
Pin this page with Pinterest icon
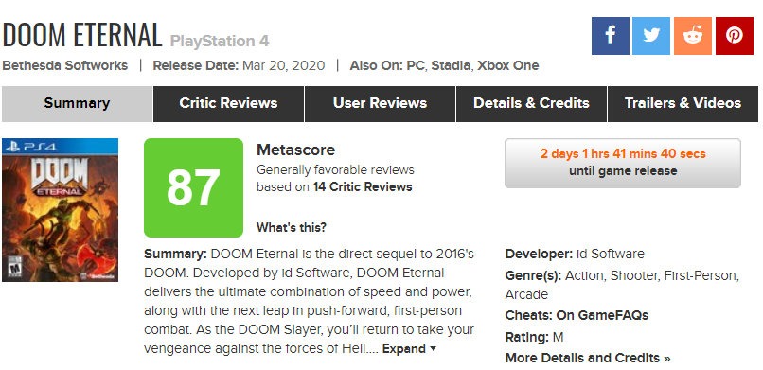(x=735, y=36)
